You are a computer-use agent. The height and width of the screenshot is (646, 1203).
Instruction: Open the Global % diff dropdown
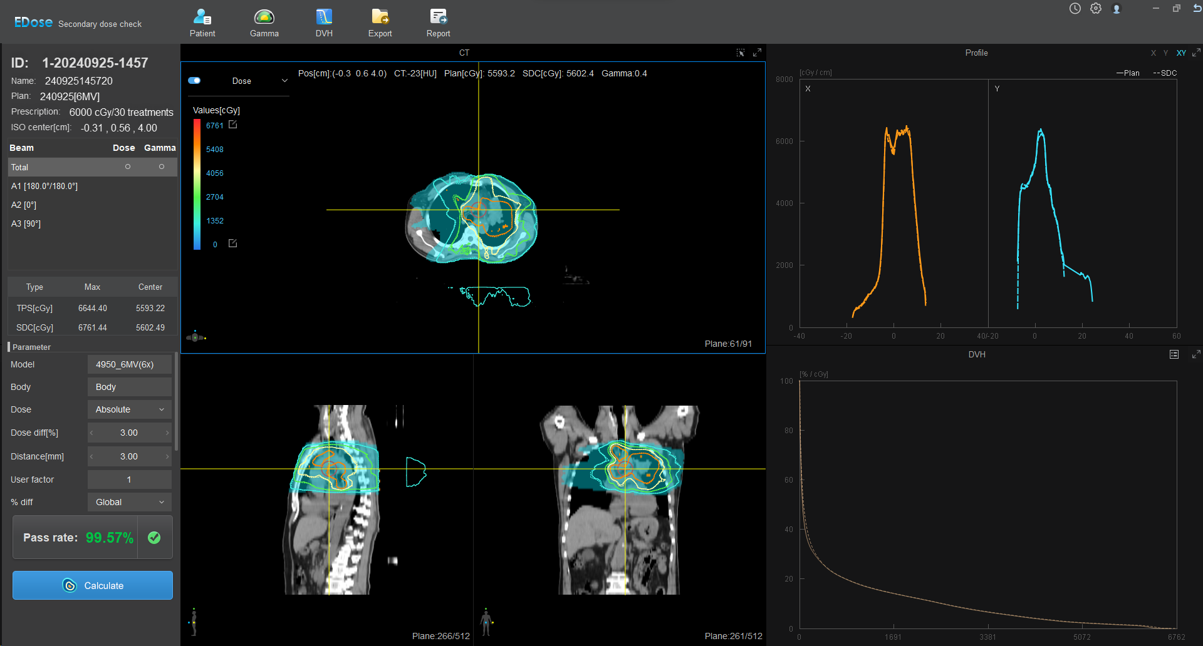(x=130, y=502)
